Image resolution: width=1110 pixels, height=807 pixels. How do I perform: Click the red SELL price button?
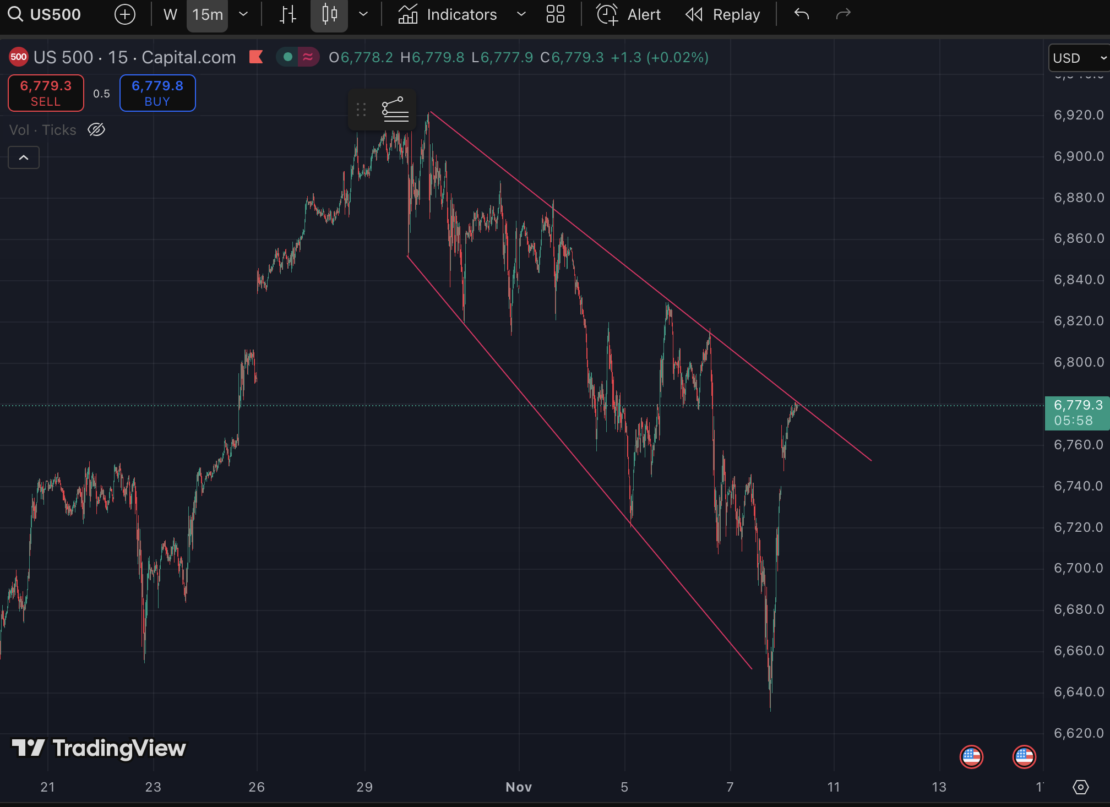coord(46,93)
